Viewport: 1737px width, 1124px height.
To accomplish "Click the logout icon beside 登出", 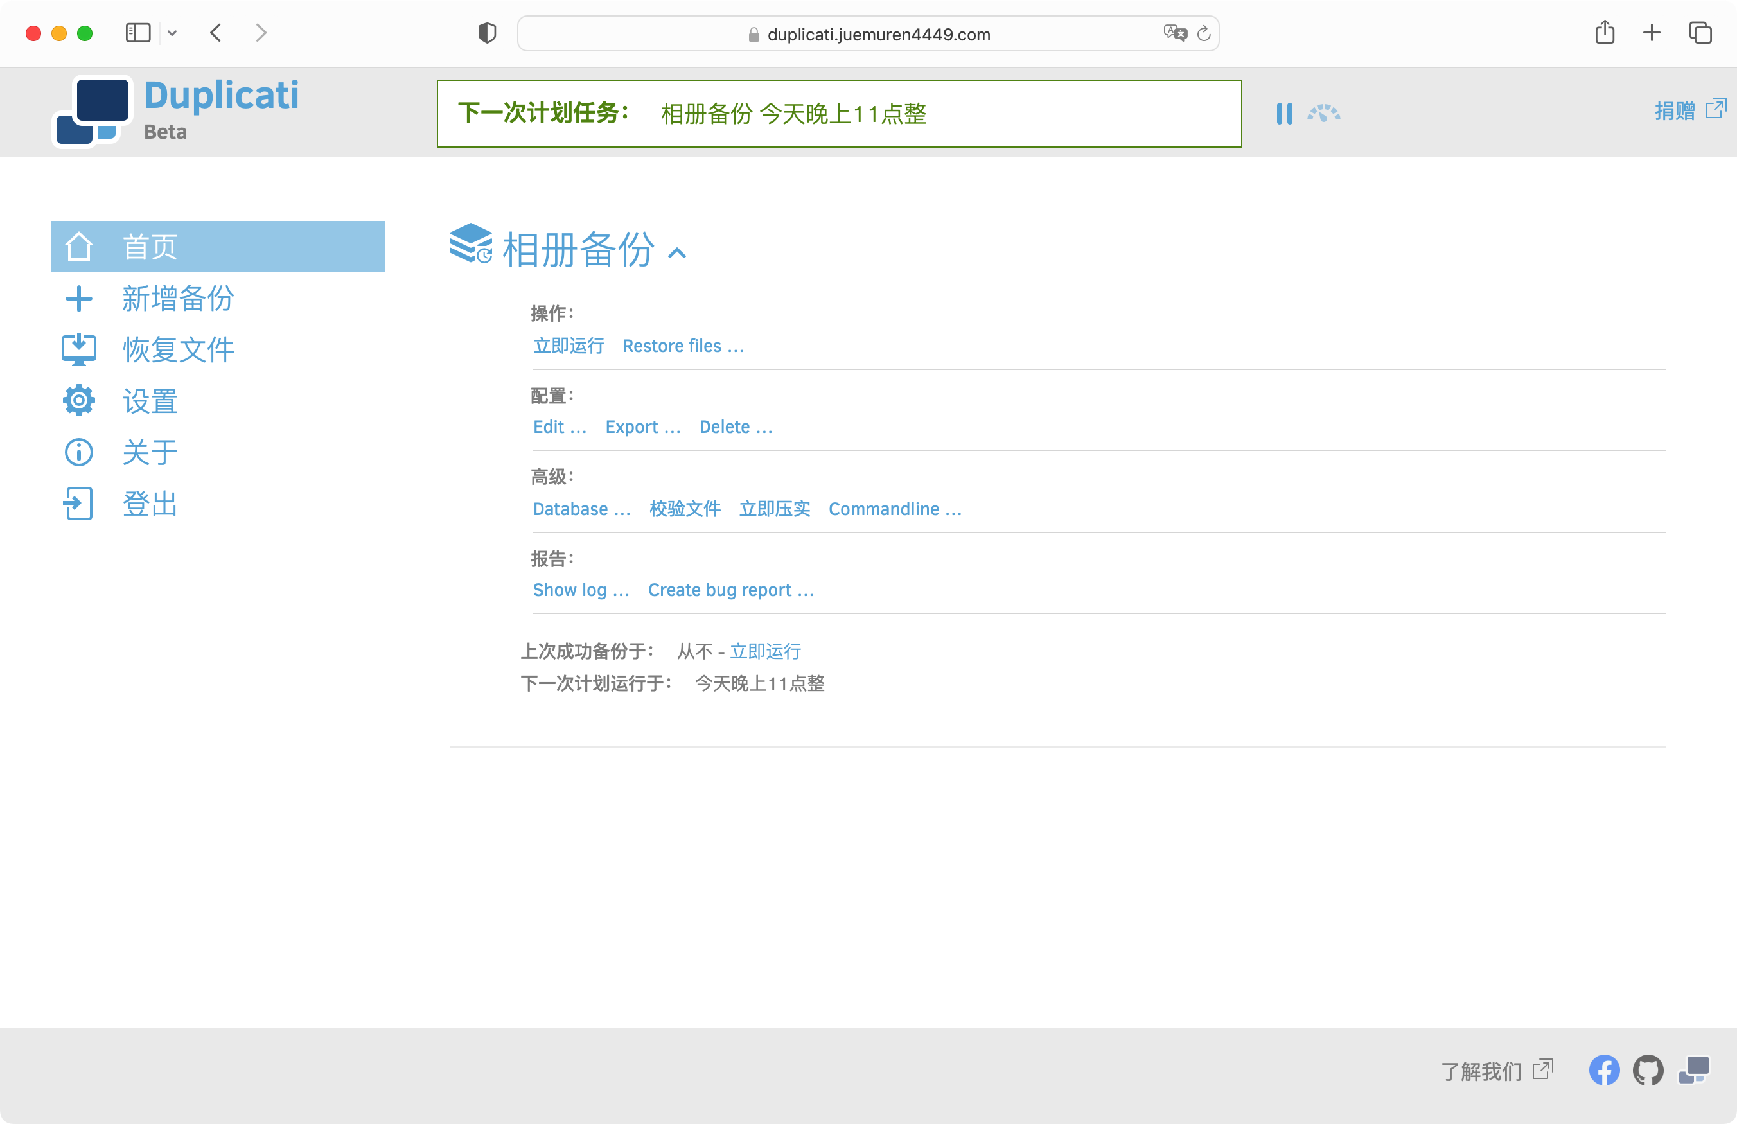I will point(79,504).
